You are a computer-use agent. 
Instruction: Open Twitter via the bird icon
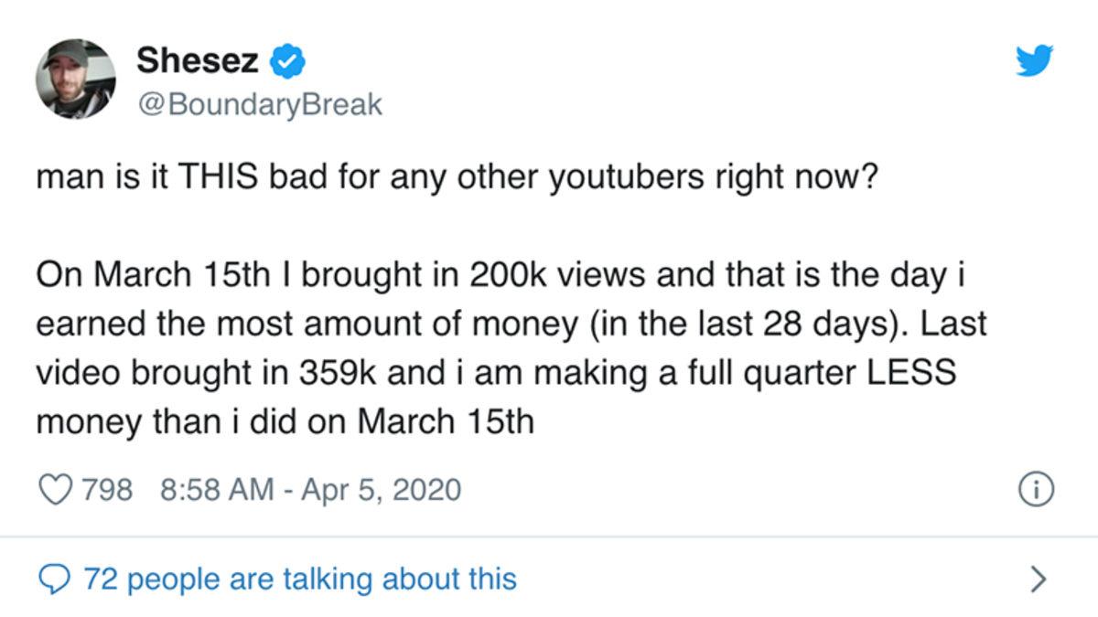(x=1034, y=62)
